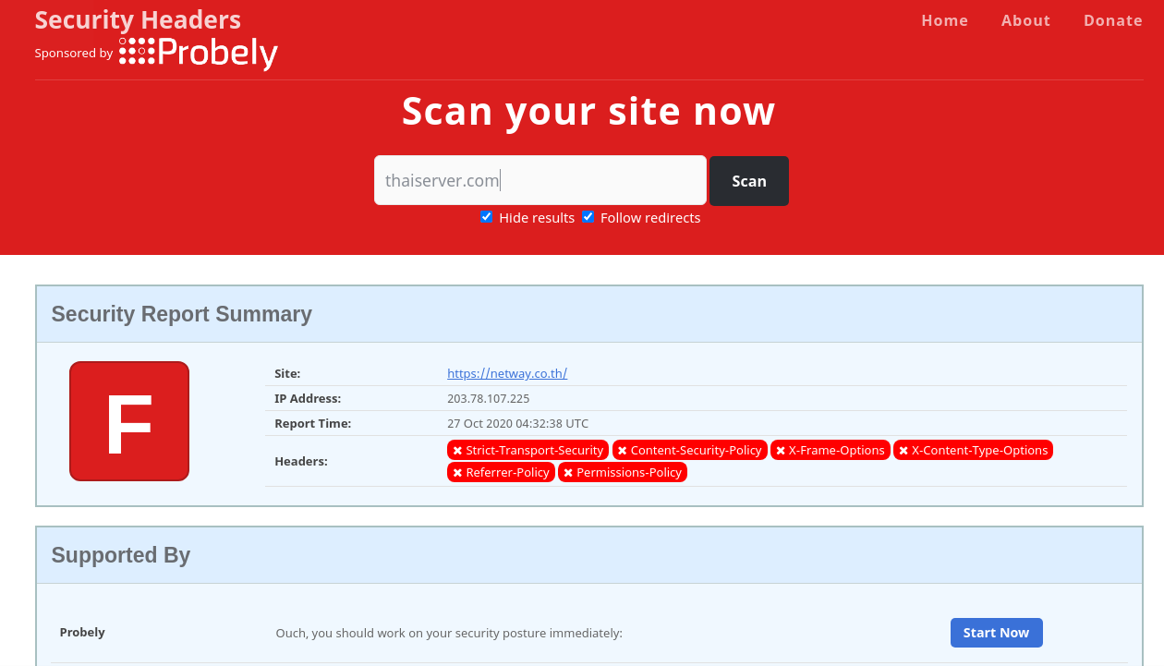Open the https://netway.co.th/ site link
Viewport: 1164px width, 666px height.
(x=507, y=373)
